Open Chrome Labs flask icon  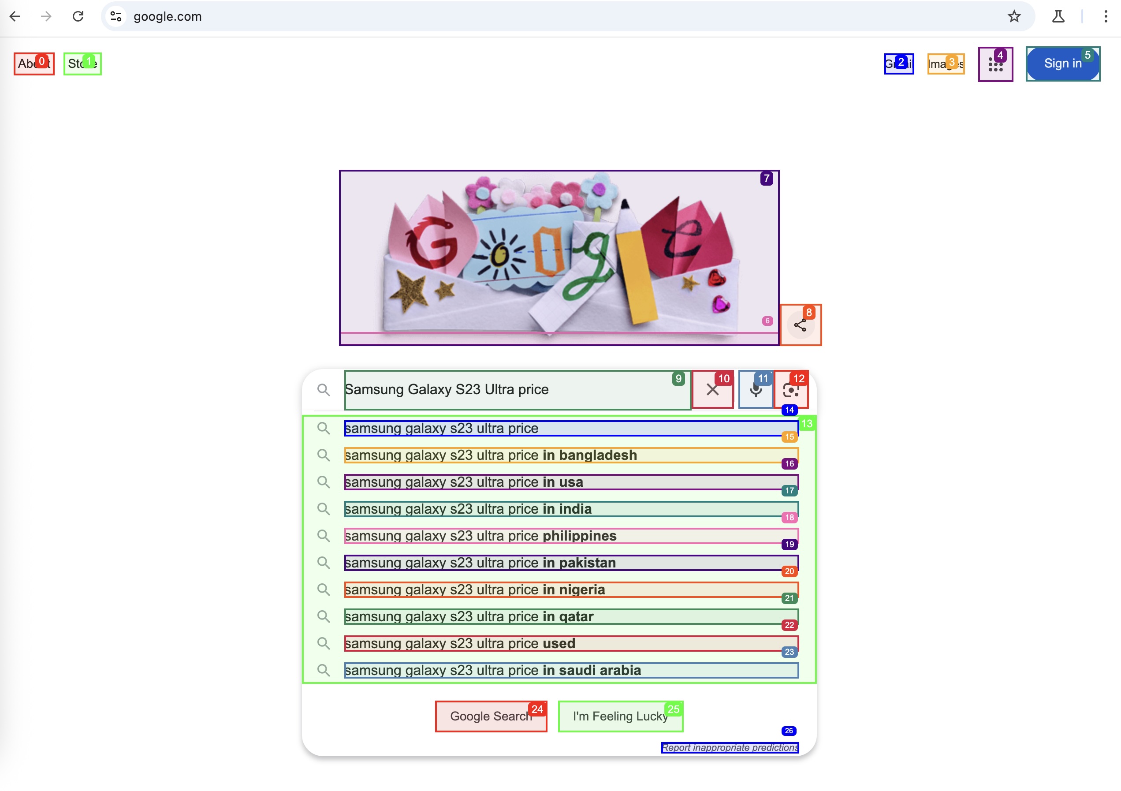coord(1058,17)
